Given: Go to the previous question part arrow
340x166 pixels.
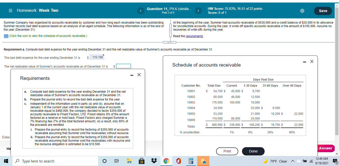Looking at the screenshot, I should point(141,11).
